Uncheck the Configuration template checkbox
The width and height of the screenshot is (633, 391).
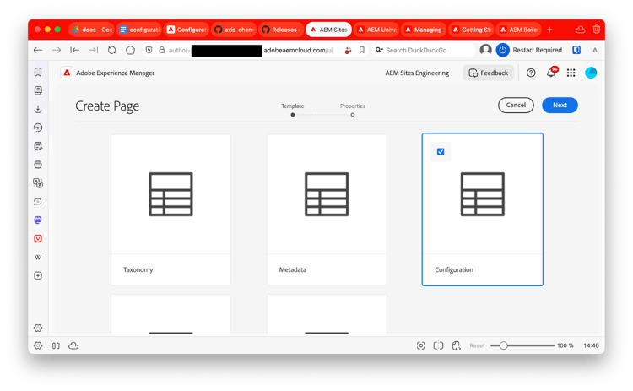[x=441, y=152]
